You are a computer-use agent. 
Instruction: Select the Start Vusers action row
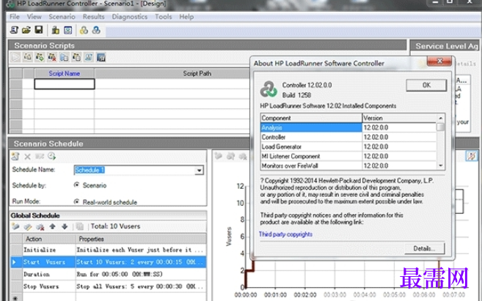[109, 262]
